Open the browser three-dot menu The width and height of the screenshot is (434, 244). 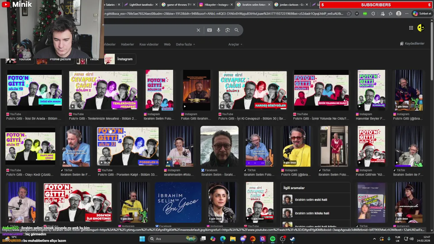407,14
